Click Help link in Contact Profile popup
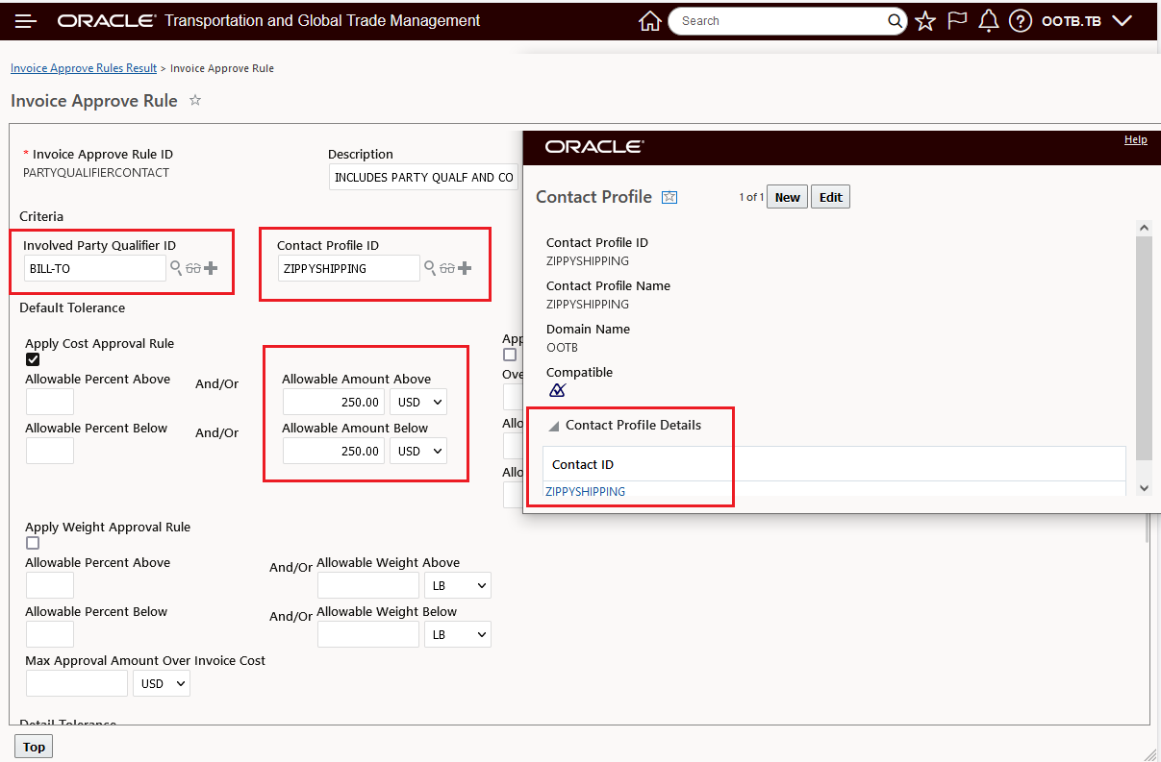 [x=1135, y=139]
